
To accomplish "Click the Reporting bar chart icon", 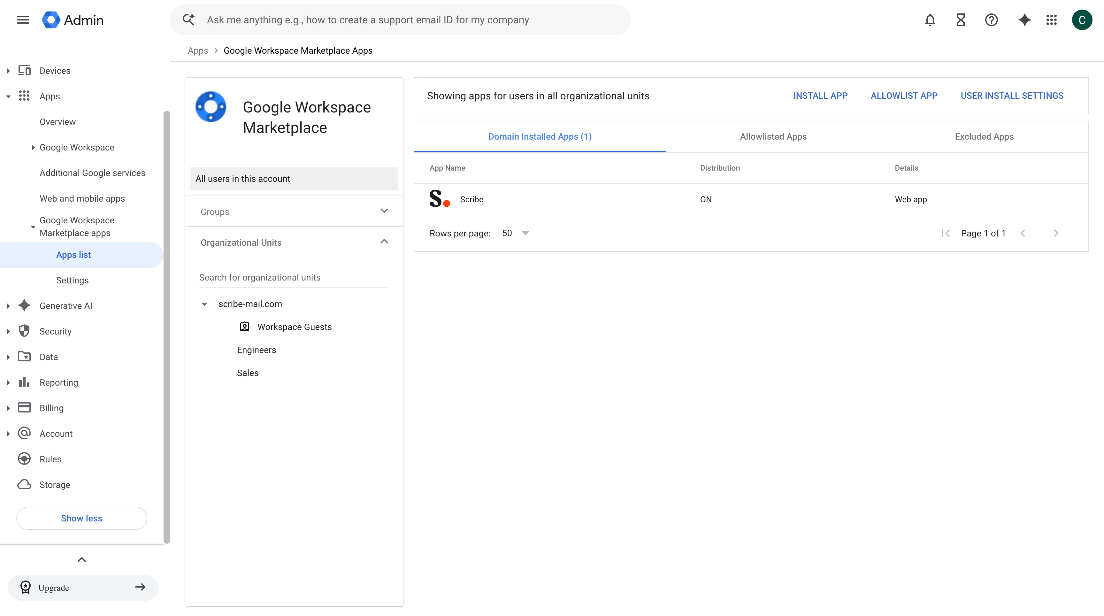I will point(24,382).
